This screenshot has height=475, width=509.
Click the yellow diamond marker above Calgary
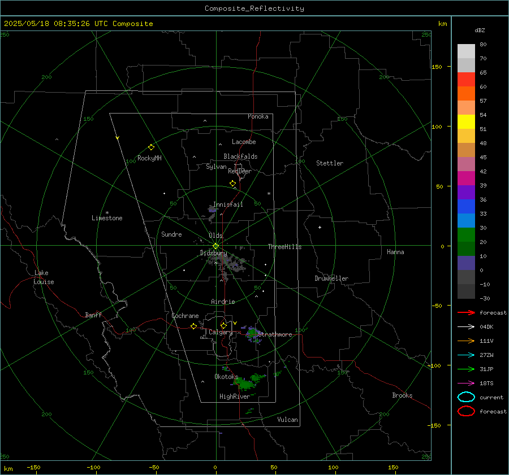(x=223, y=325)
